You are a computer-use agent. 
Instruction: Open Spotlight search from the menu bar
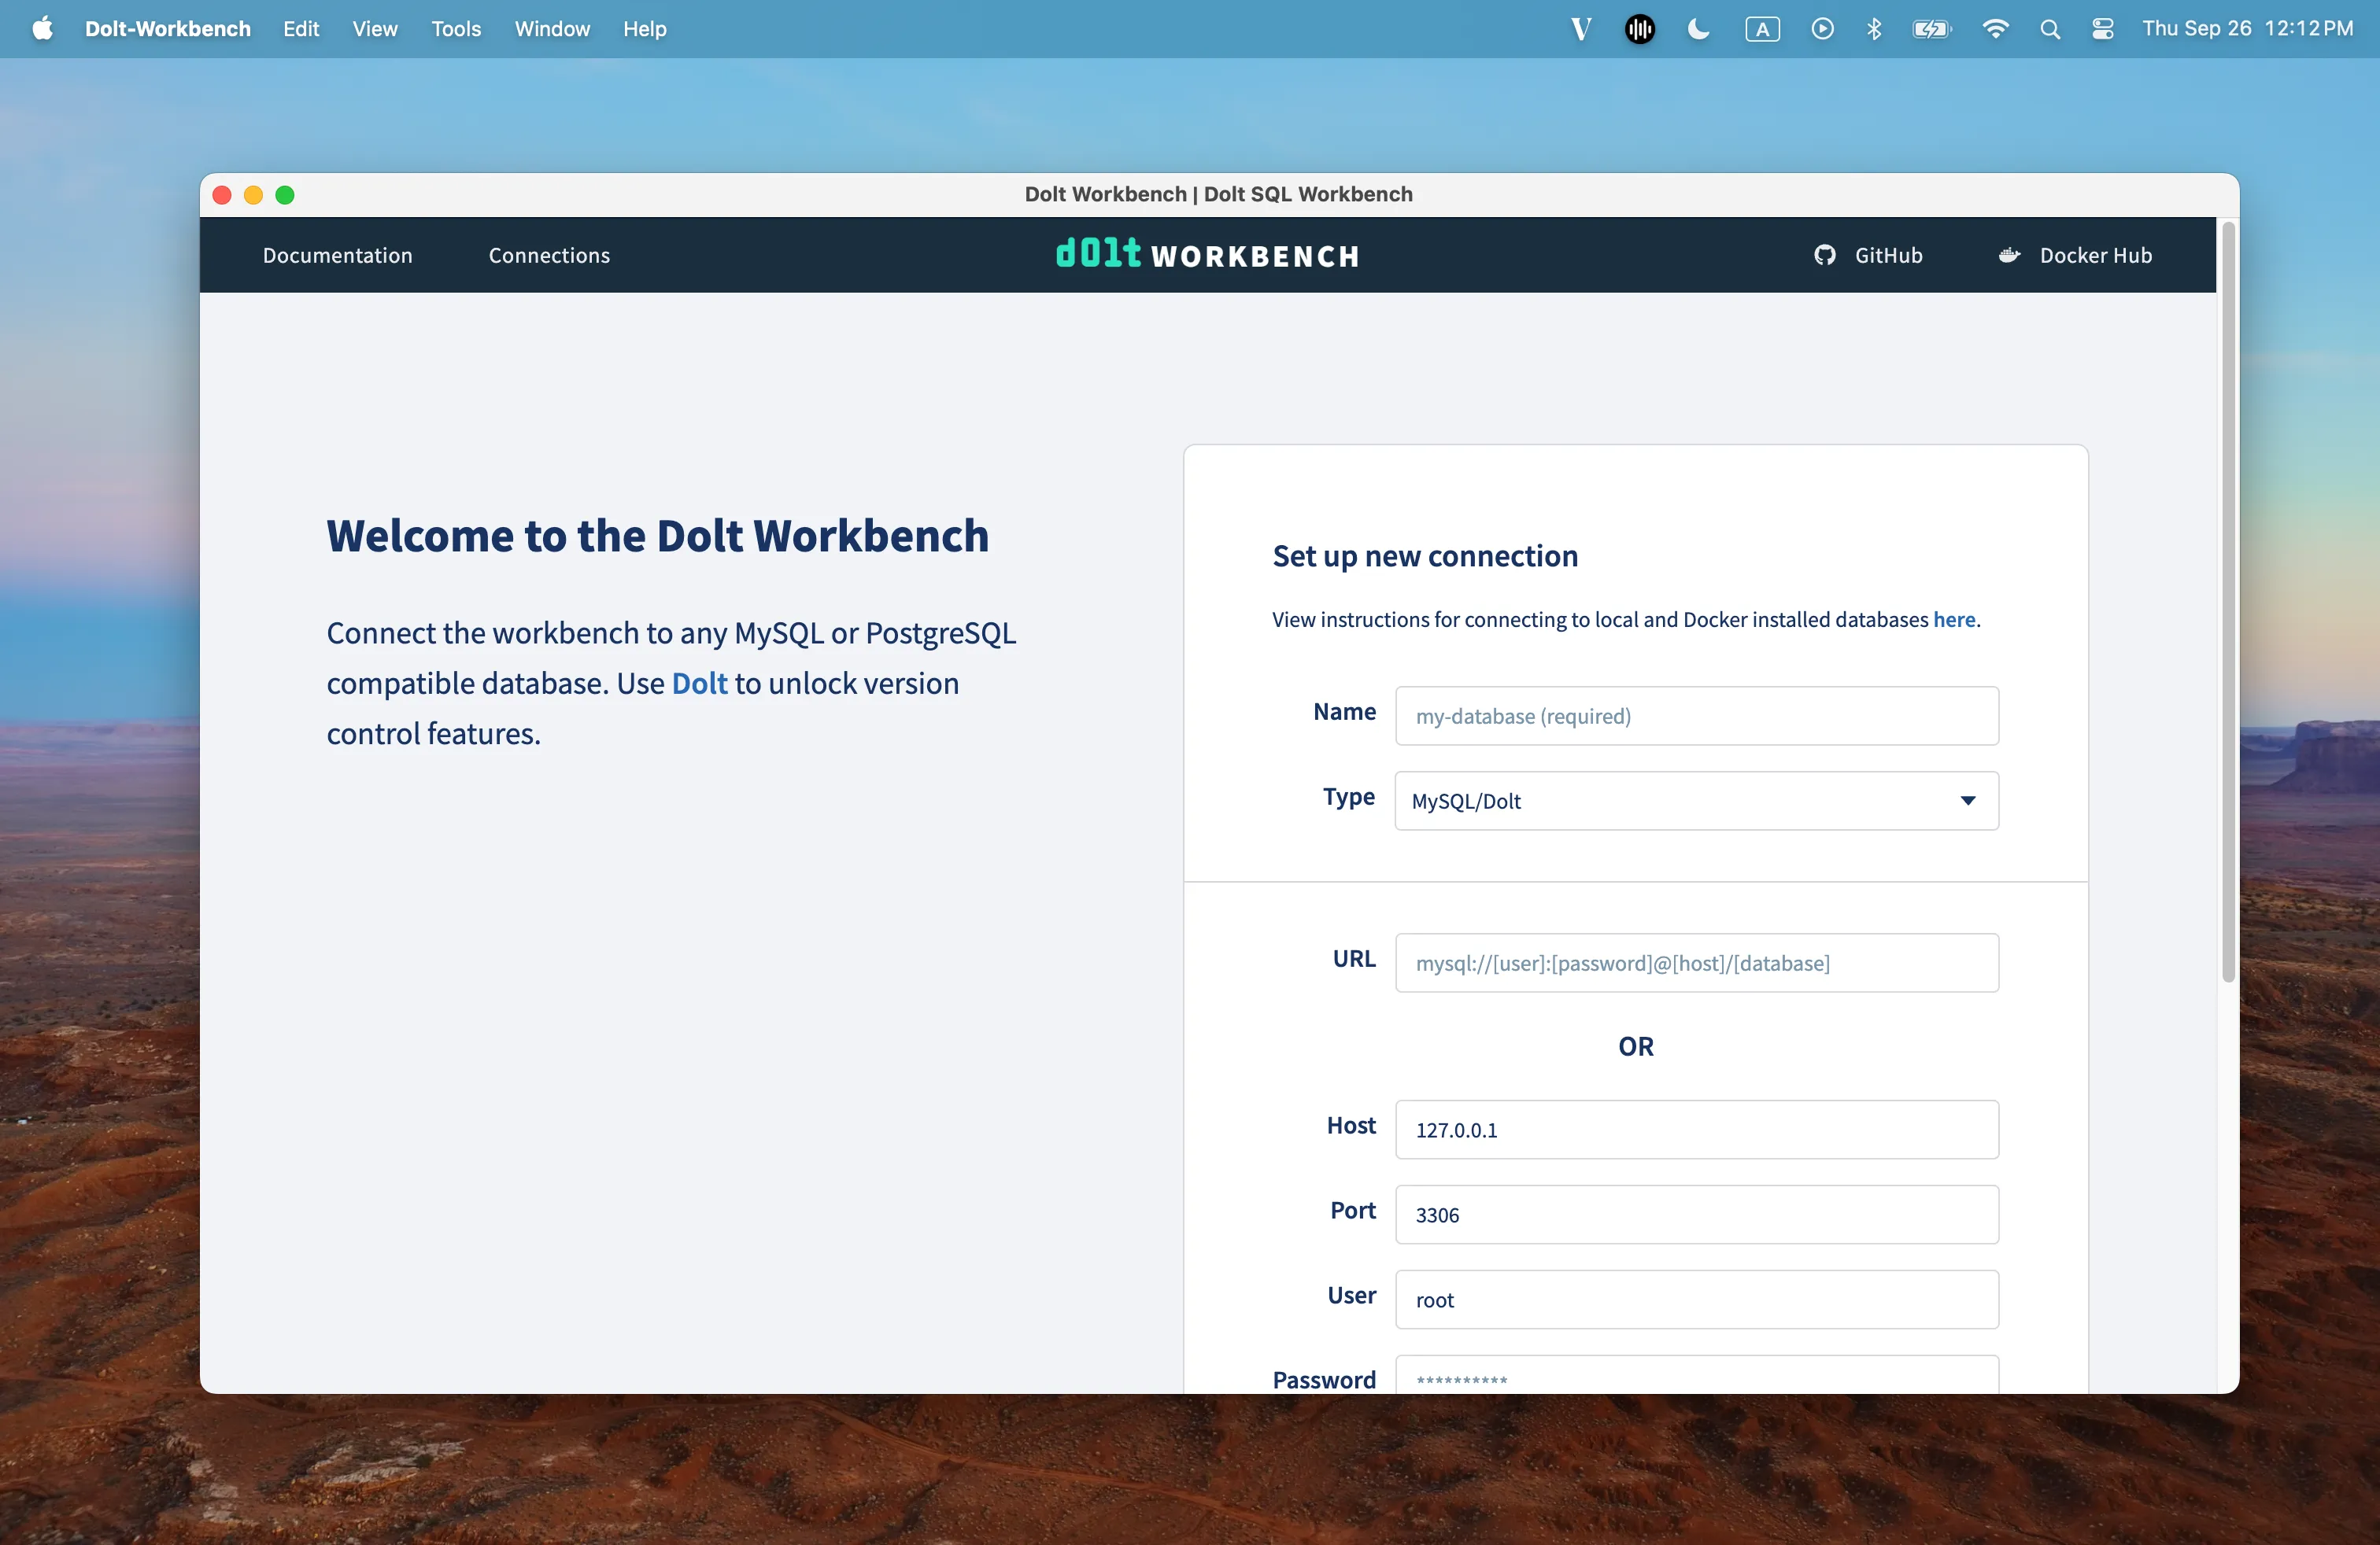[2050, 29]
